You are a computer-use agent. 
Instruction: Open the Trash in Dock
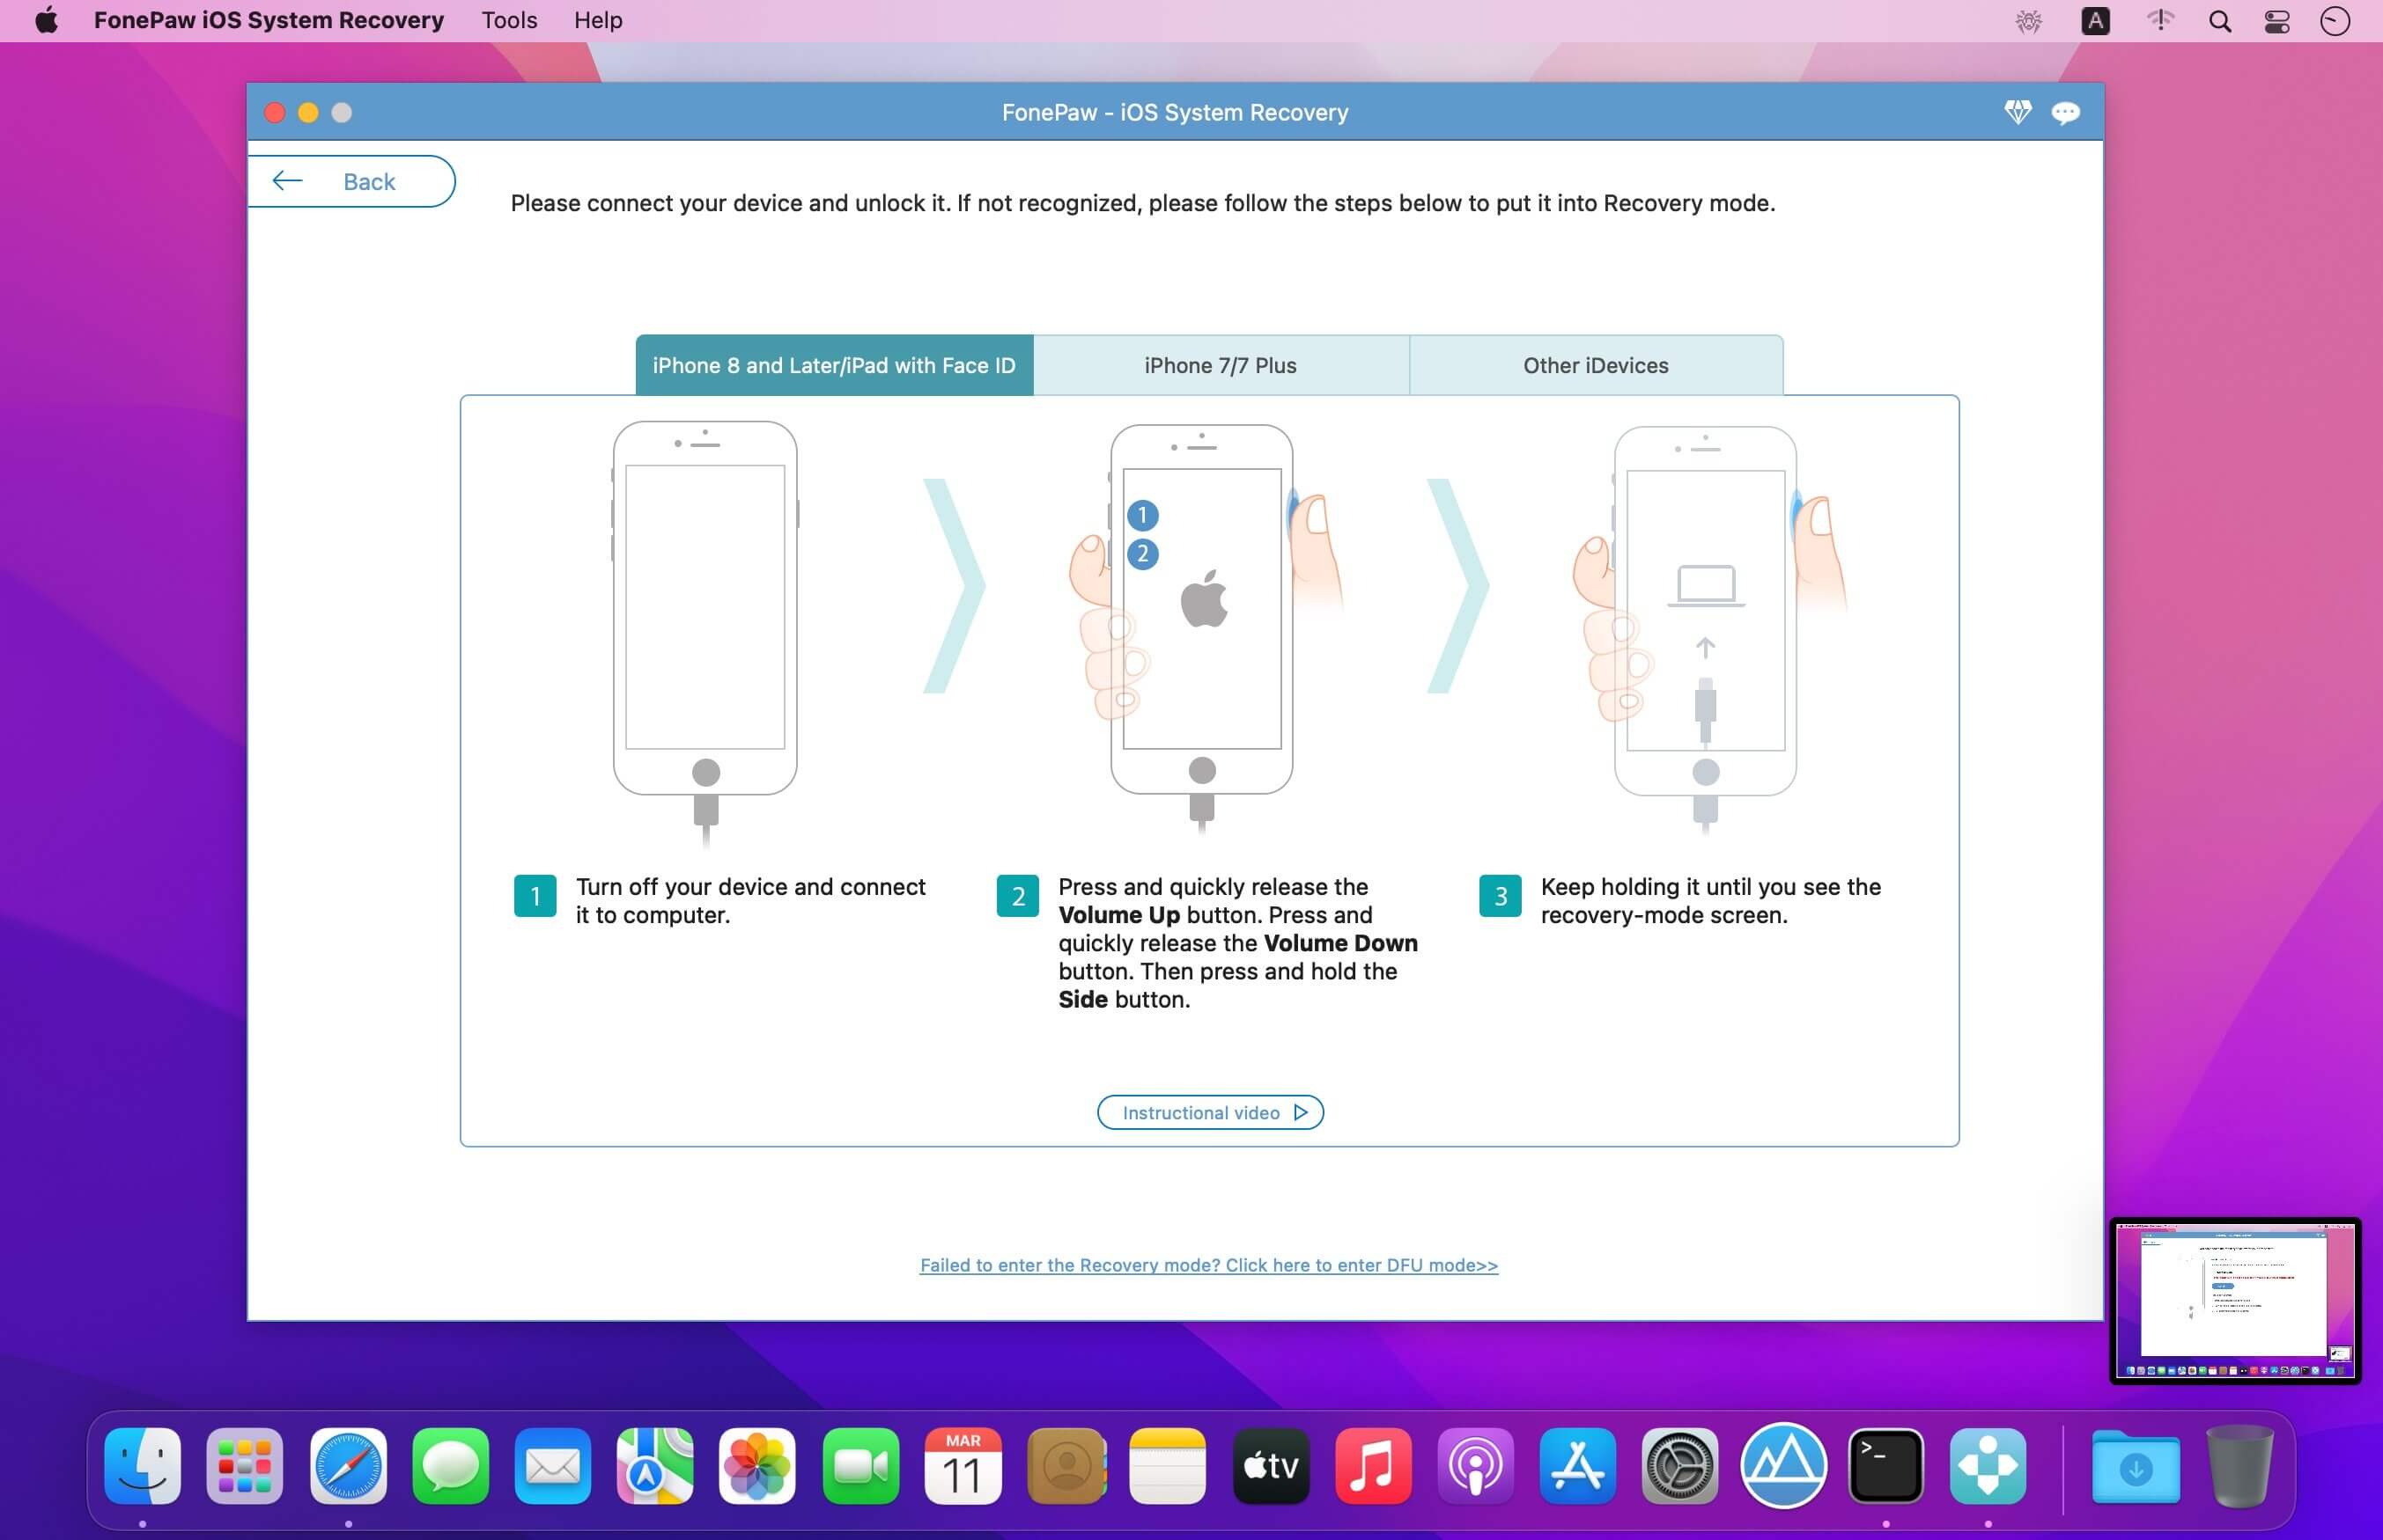click(x=2239, y=1466)
